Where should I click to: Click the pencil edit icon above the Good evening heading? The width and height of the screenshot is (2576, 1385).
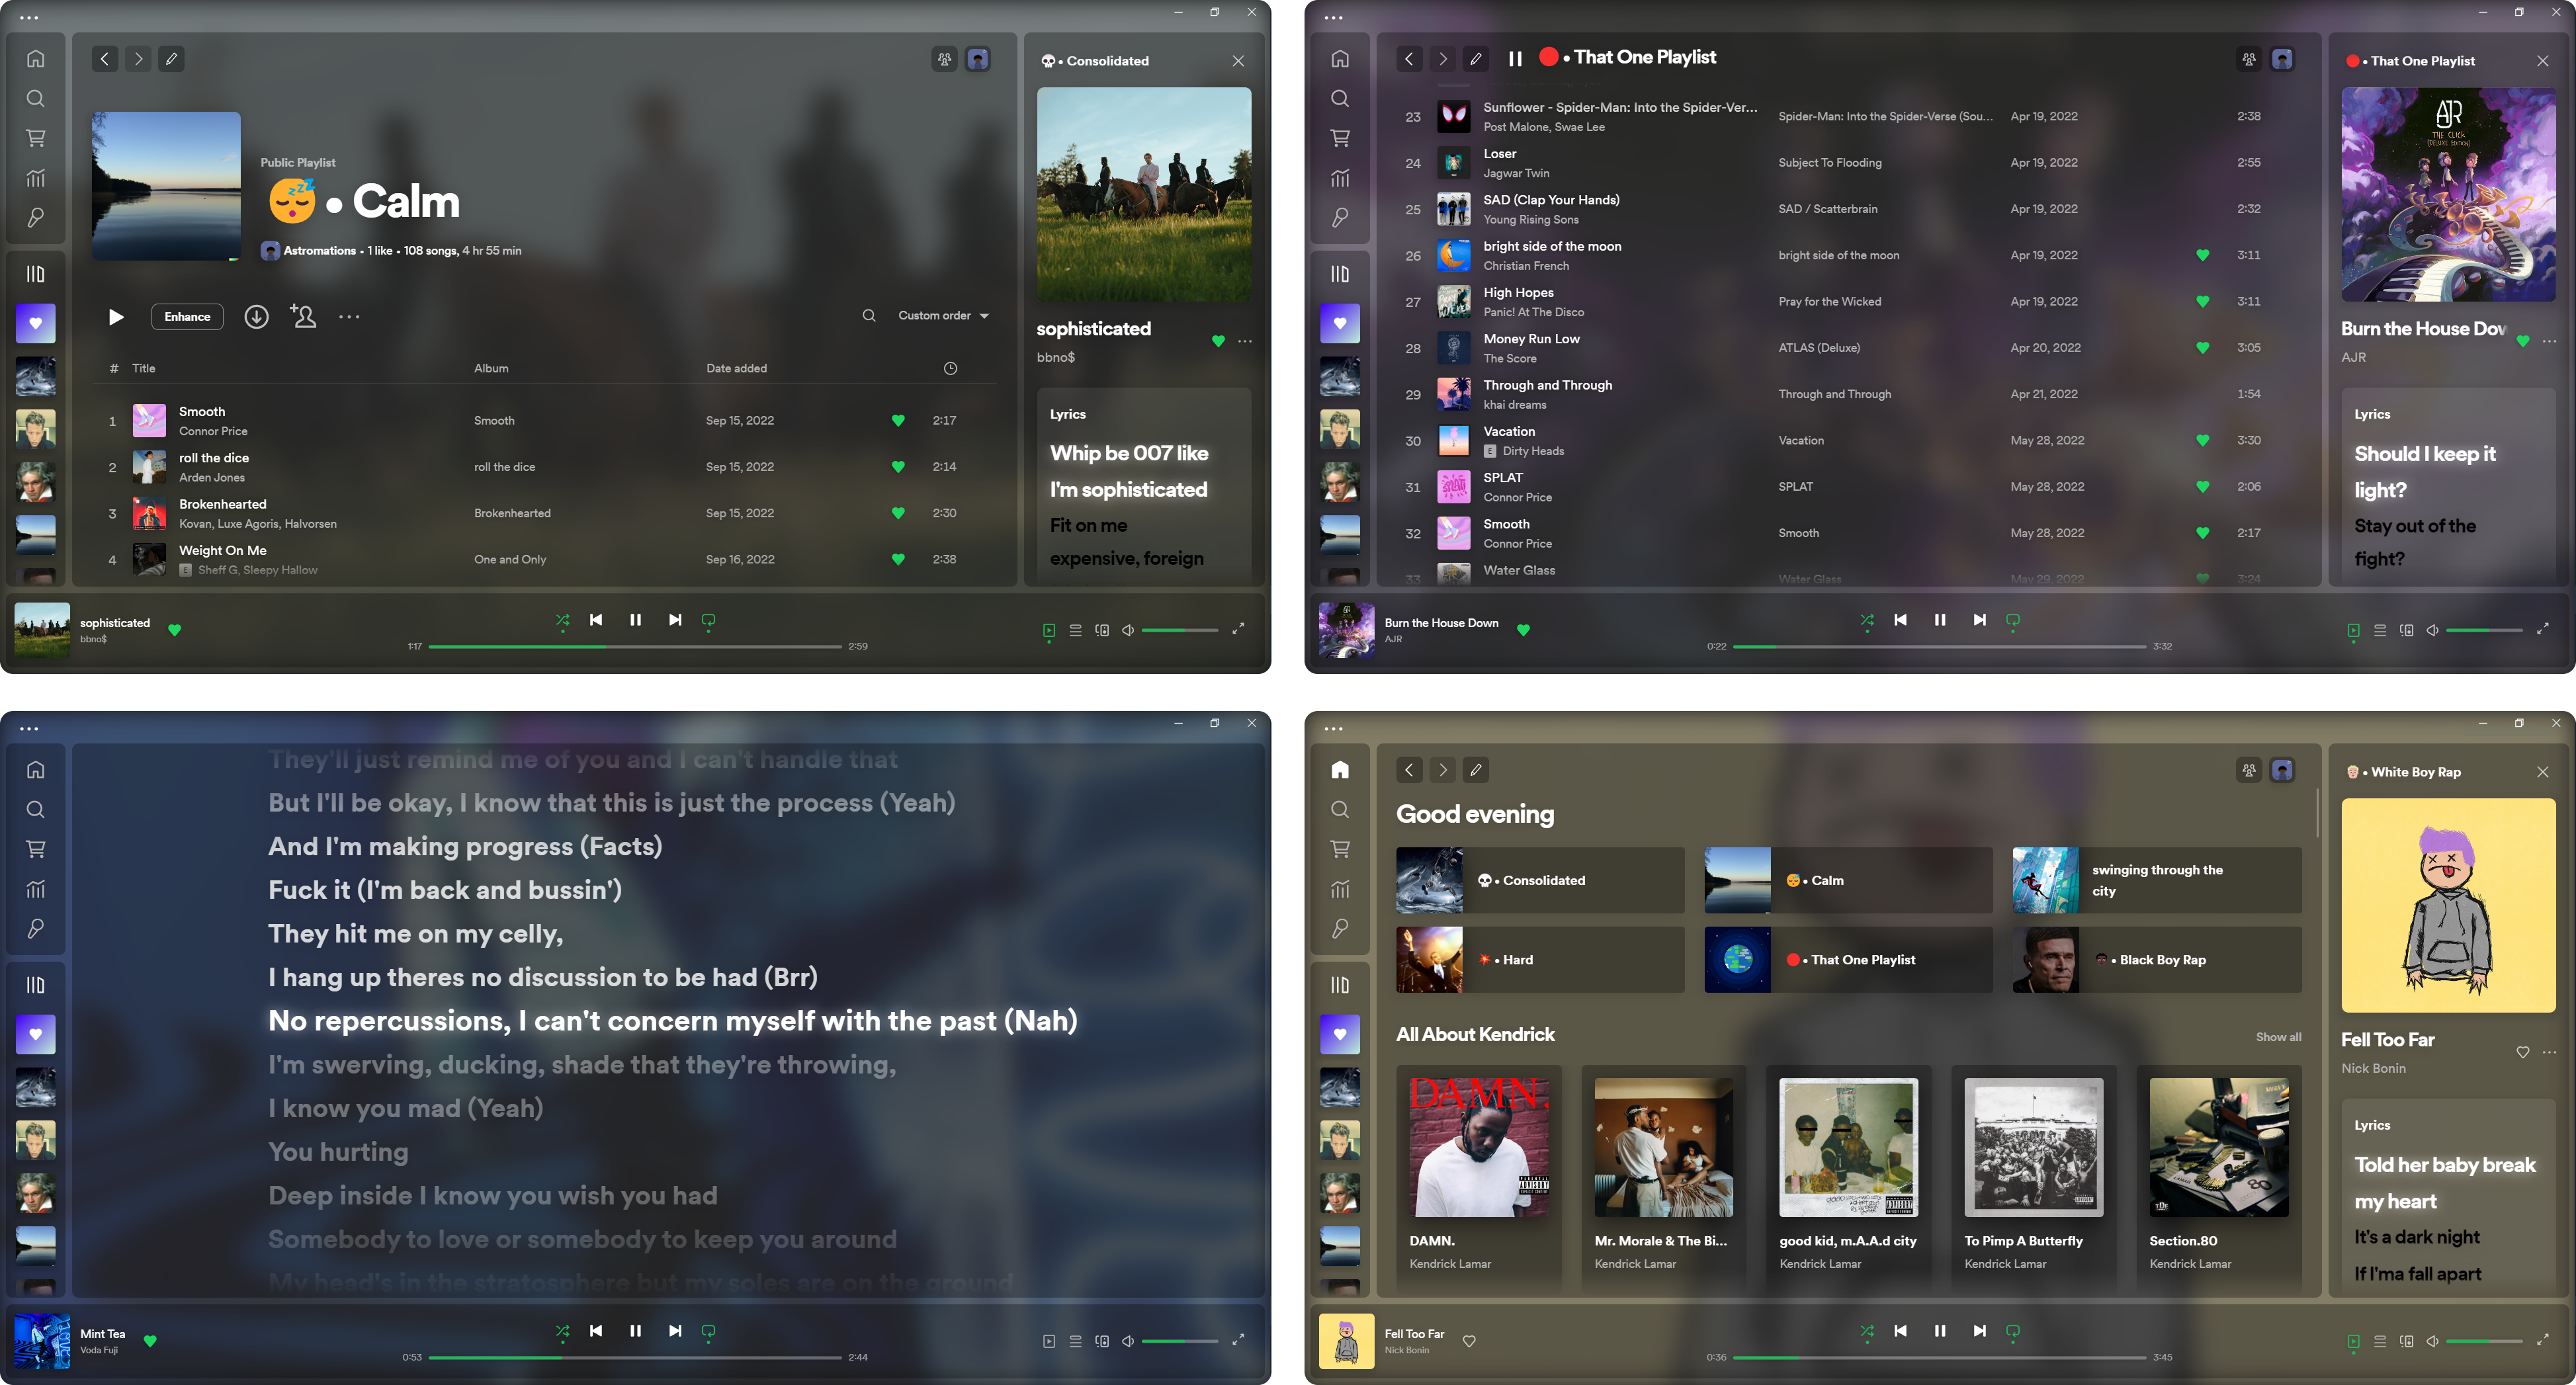(x=1475, y=770)
